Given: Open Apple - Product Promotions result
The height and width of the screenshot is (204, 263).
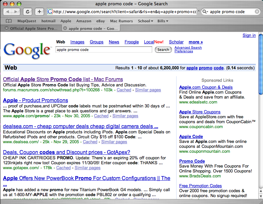Looking at the screenshot, I should pos(36,100).
